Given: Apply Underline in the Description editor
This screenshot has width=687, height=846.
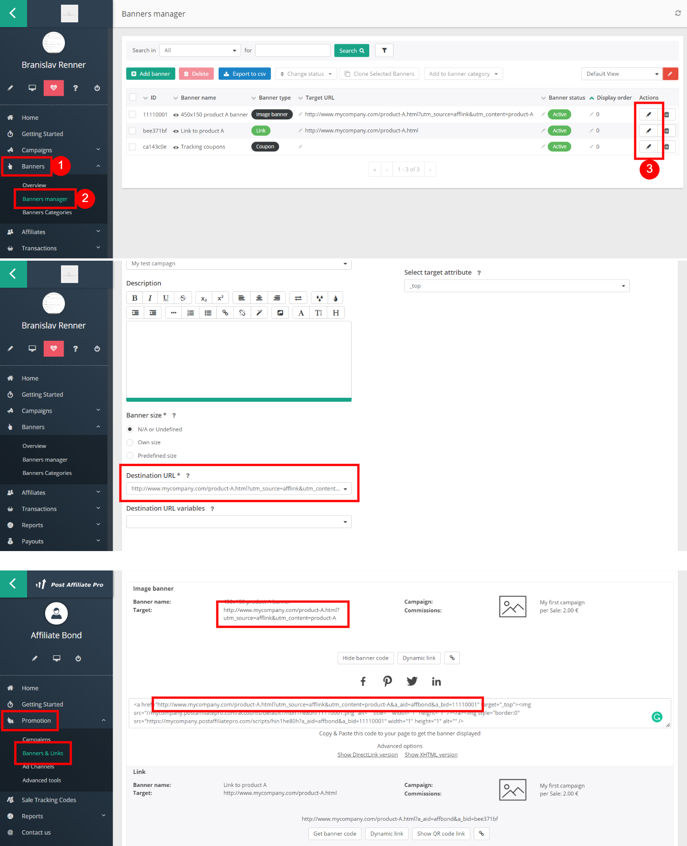Looking at the screenshot, I should 165,298.
